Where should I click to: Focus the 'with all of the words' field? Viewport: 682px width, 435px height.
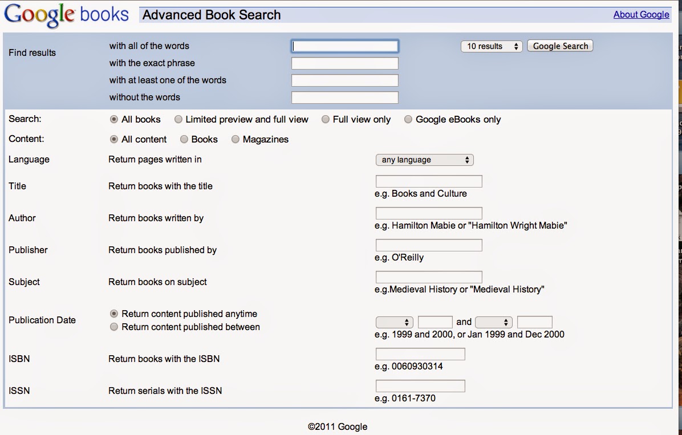click(344, 46)
